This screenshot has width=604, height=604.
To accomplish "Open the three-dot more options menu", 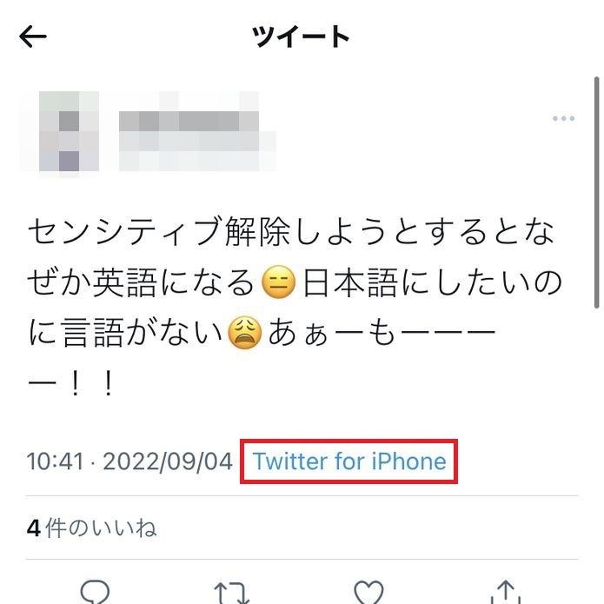I will coord(563,118).
